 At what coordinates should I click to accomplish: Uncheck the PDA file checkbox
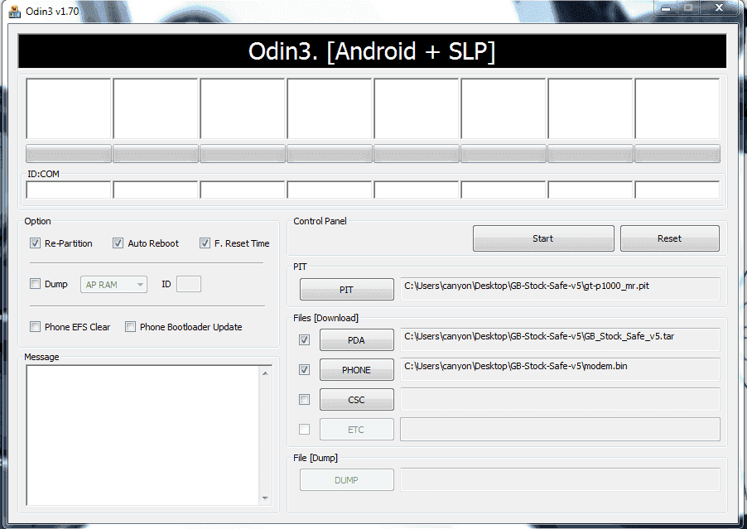coord(304,340)
